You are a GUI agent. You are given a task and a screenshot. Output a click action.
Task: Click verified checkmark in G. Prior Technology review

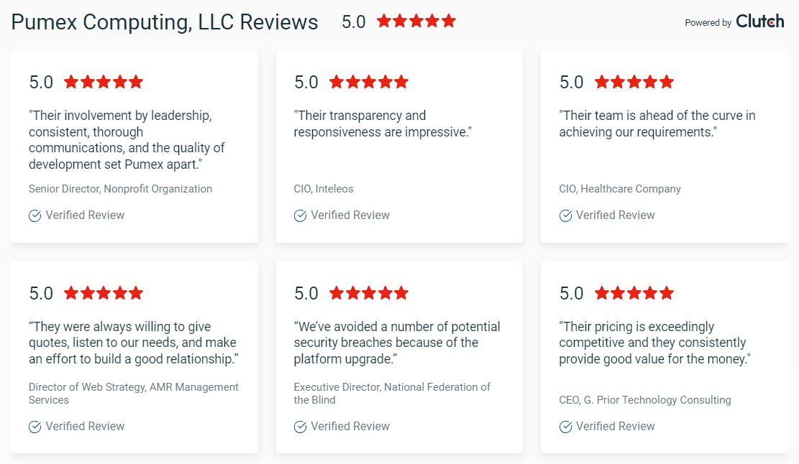[565, 427]
